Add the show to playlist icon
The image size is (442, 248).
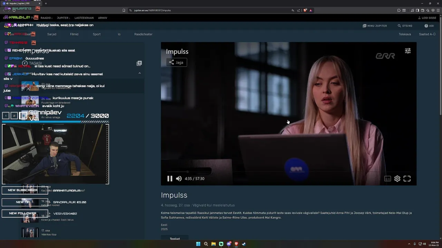[x=139, y=63]
